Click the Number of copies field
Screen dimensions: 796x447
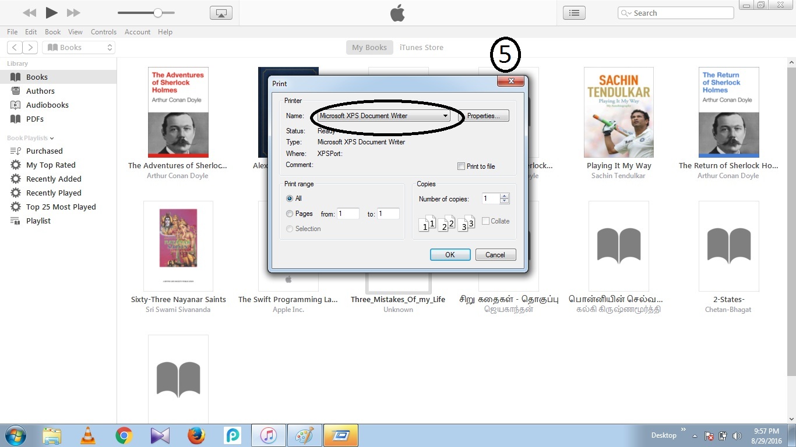coord(491,198)
